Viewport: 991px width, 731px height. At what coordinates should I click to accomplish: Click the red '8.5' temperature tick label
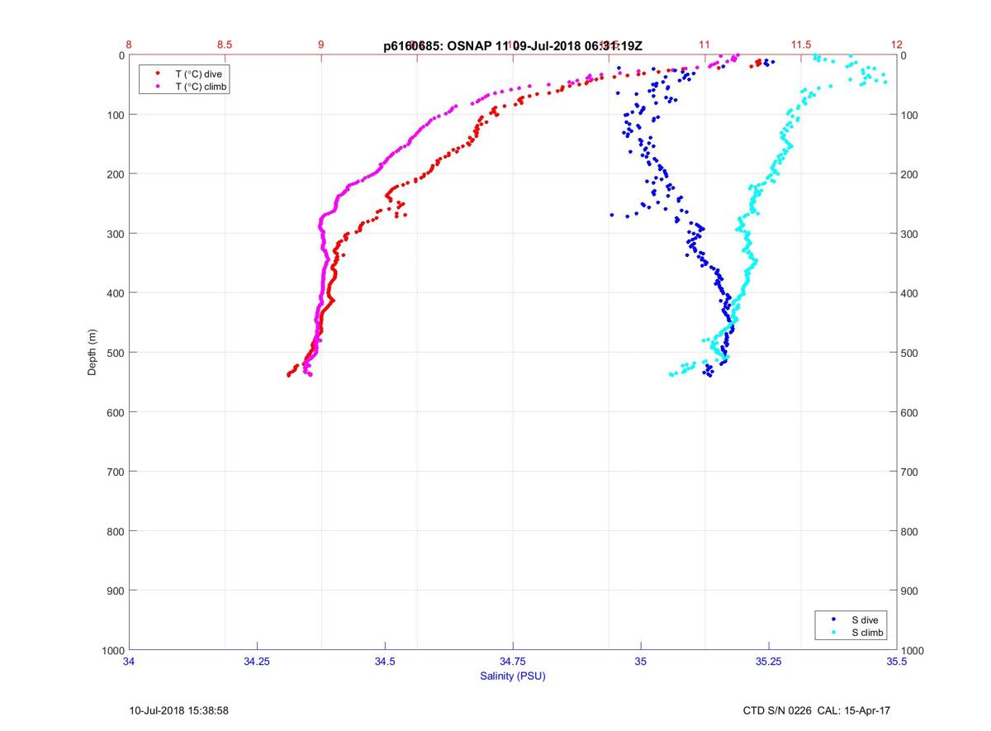[225, 45]
